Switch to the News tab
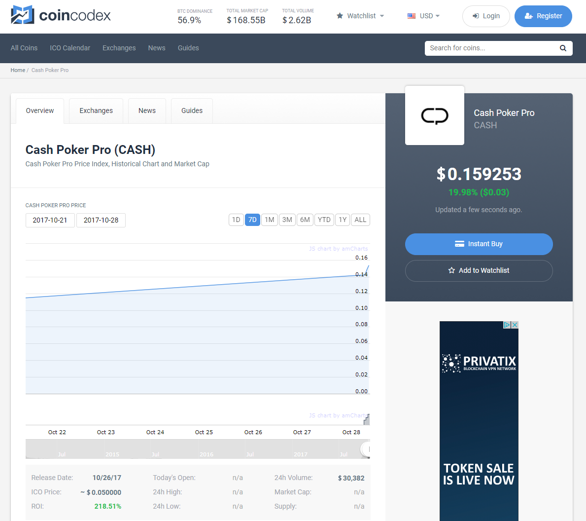The image size is (586, 521). pyautogui.click(x=147, y=111)
